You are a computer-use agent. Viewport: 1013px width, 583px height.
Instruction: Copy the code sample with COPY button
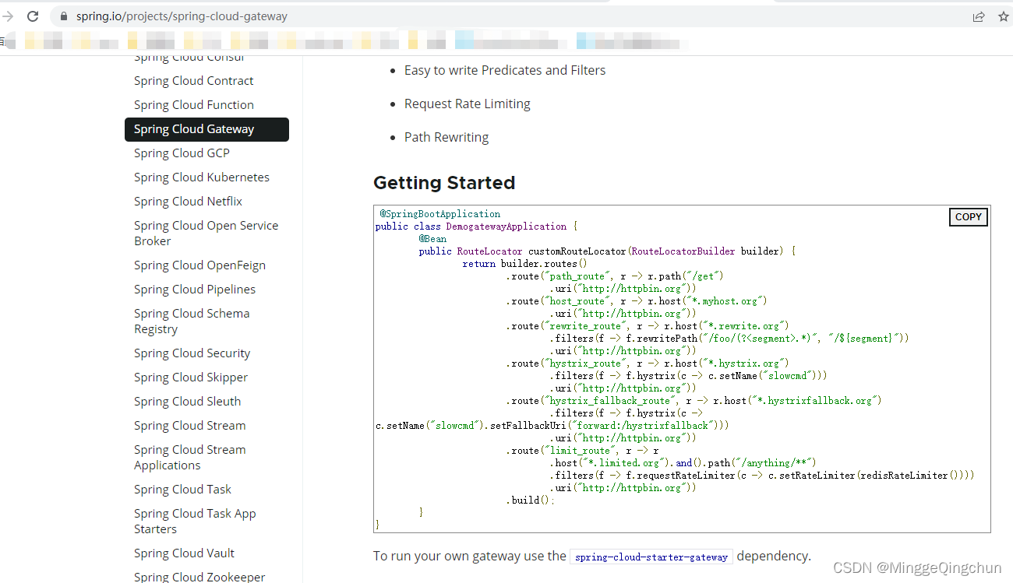tap(969, 217)
